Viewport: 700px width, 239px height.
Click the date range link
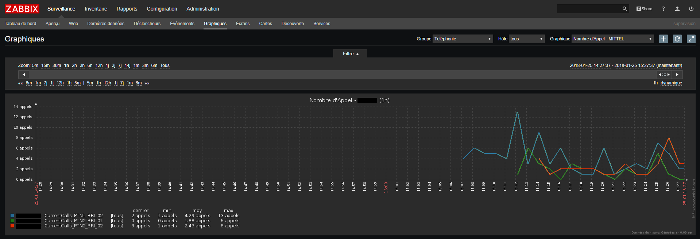[626, 65]
